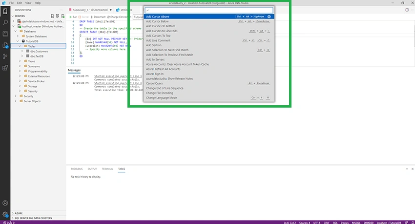Expand the Views folder

click(x=20, y=61)
